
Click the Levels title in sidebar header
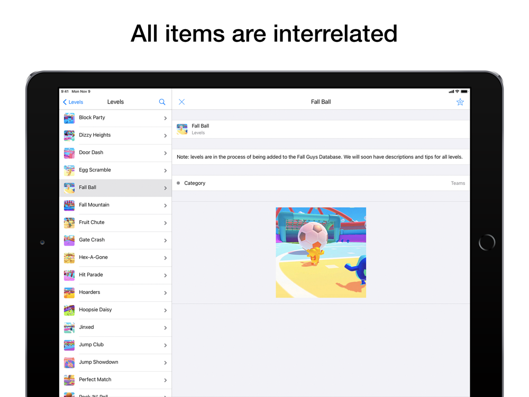pyautogui.click(x=115, y=102)
